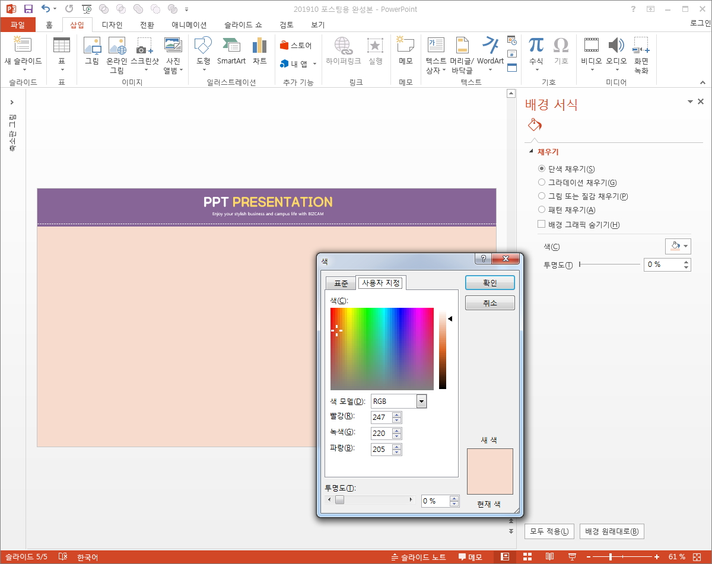Open the 도형 shapes gallery
Screen dimensions: 712x564
tap(204, 54)
